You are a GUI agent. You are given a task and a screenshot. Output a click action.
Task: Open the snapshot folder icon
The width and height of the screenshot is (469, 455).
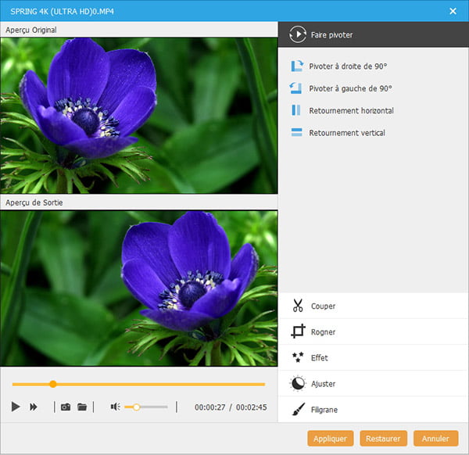81,407
